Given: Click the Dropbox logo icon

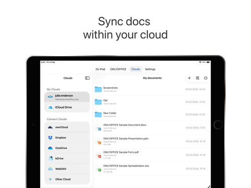Looking at the screenshot, I should point(50,138).
